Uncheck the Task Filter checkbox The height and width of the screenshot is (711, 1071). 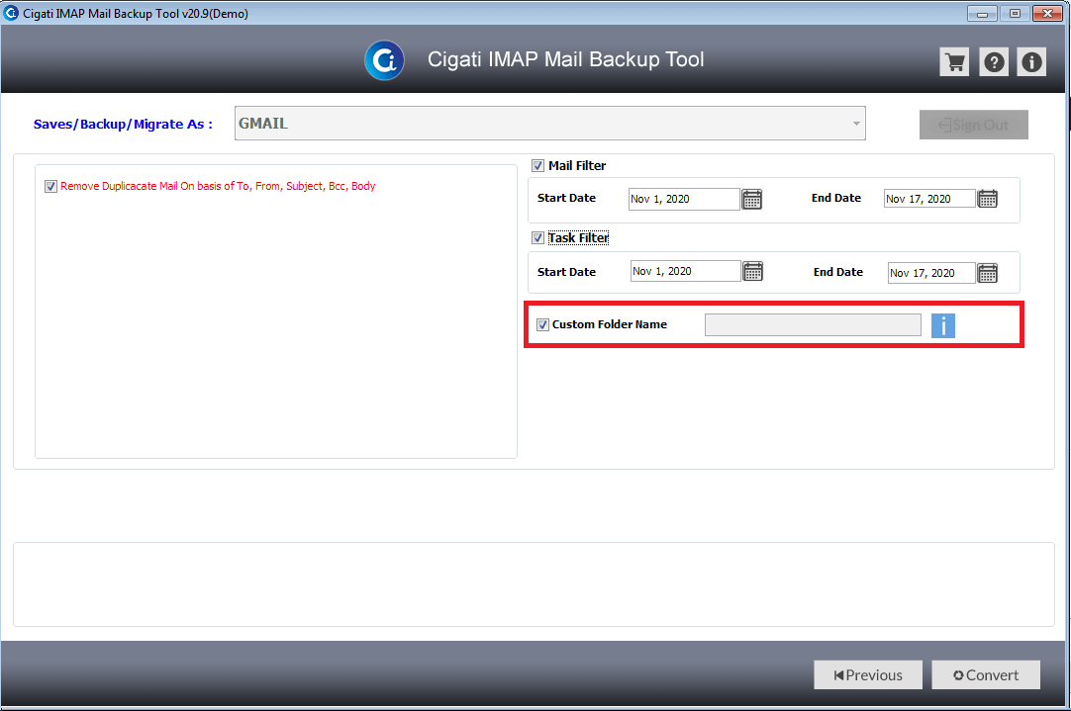click(538, 237)
